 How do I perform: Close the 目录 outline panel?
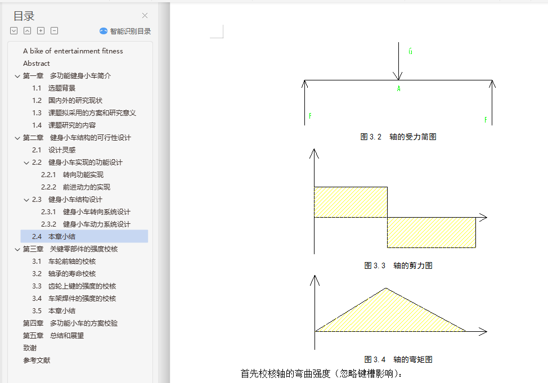[145, 15]
